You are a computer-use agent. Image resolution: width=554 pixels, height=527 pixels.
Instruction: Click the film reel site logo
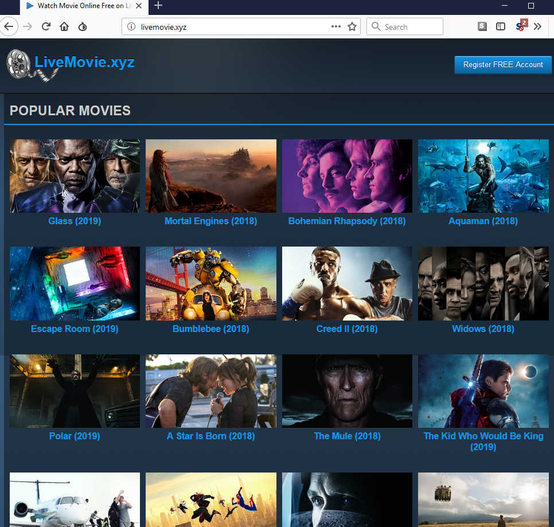point(32,65)
